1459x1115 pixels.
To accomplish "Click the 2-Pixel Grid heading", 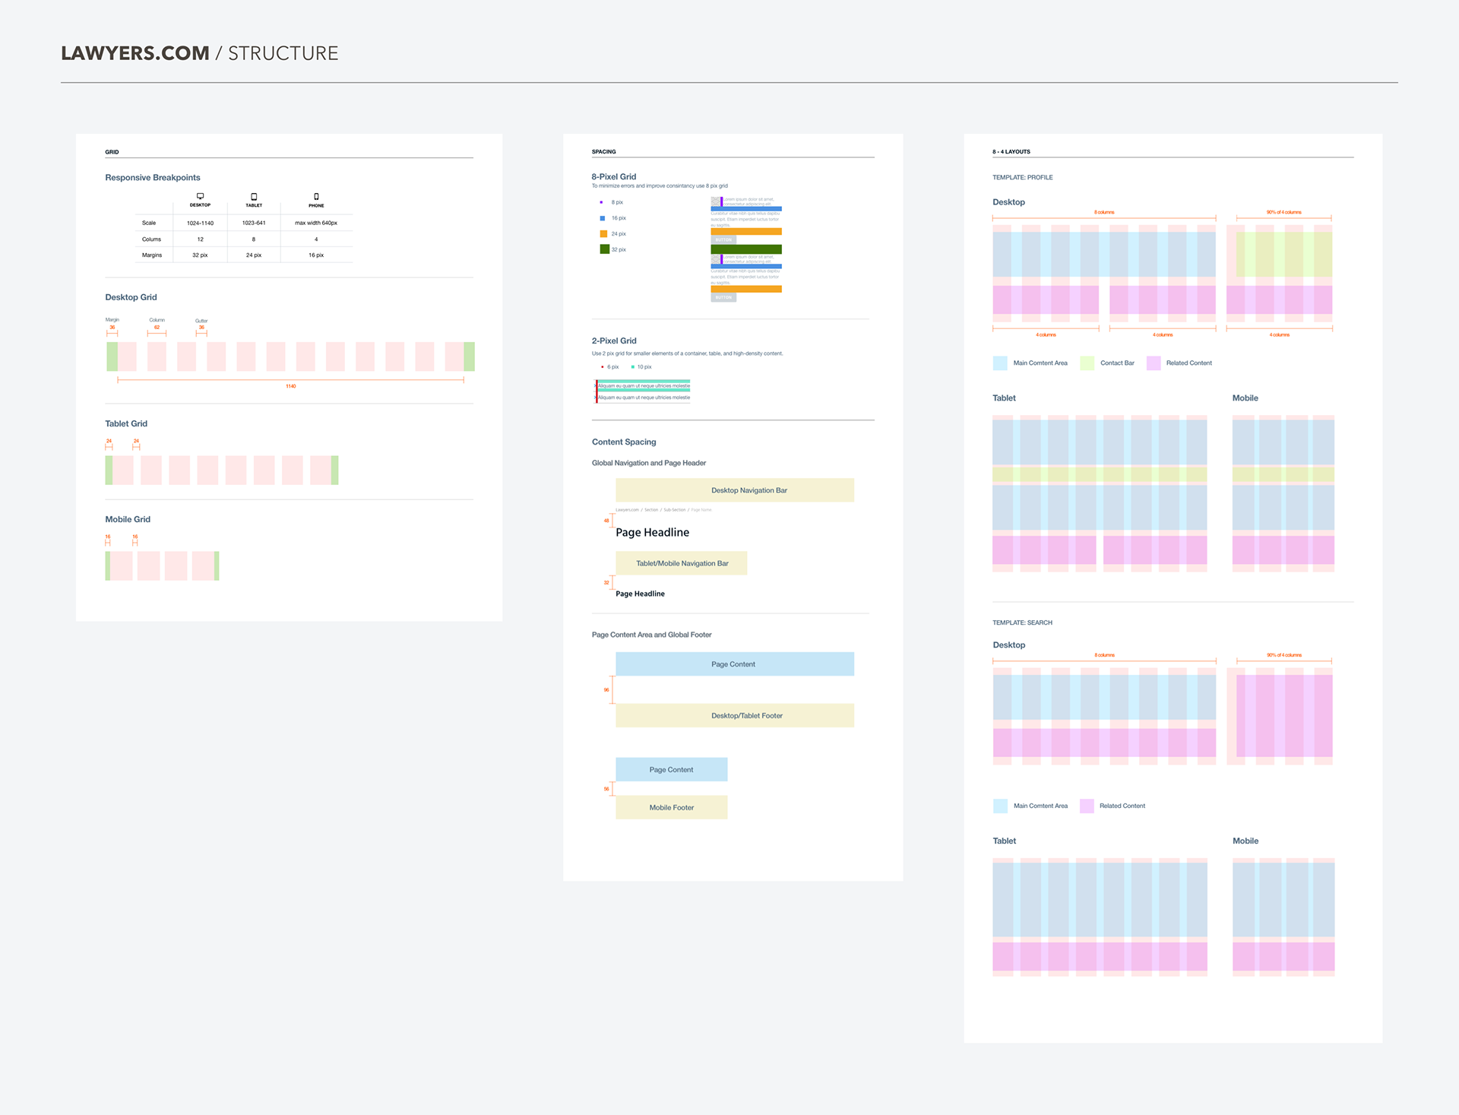I will tap(614, 341).
